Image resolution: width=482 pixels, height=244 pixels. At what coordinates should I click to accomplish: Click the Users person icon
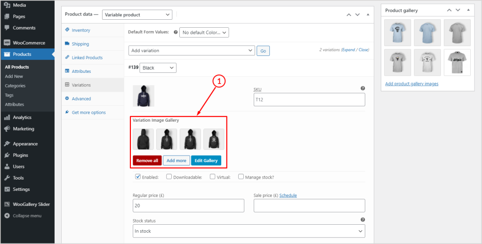tap(7, 166)
